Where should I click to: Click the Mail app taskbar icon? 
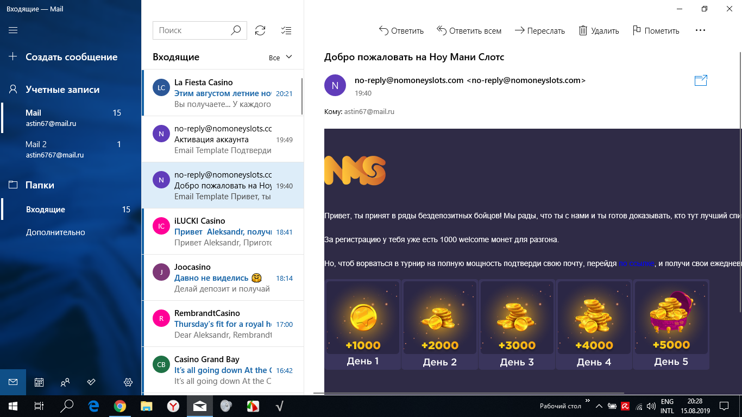point(200,406)
